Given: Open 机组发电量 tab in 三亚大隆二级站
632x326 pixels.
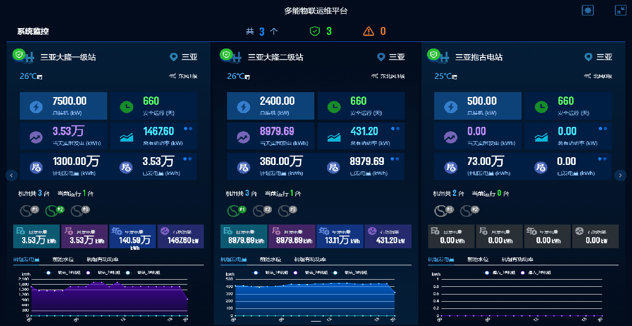Looking at the screenshot, I should click(x=234, y=260).
